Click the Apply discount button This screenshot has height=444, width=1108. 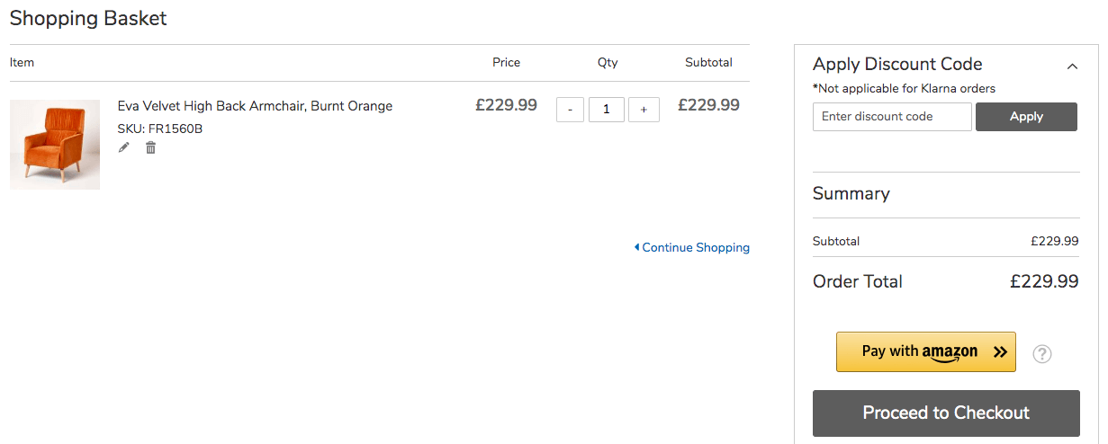click(1026, 117)
